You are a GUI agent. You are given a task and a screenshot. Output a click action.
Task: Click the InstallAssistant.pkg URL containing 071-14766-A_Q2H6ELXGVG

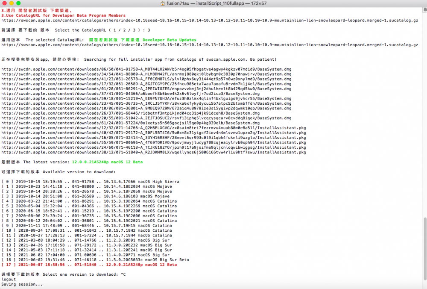pyautogui.click(x=154, y=128)
